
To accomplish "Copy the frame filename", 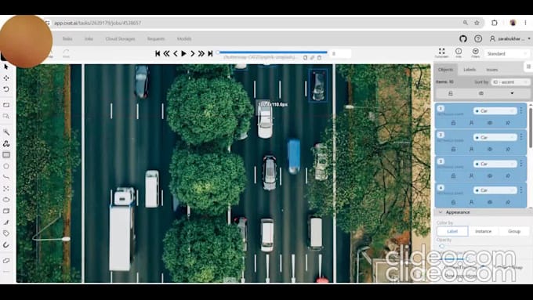I will pyautogui.click(x=305, y=58).
